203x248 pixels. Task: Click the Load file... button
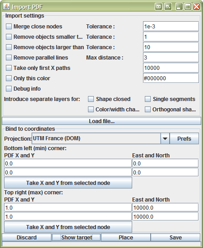coord(101,121)
